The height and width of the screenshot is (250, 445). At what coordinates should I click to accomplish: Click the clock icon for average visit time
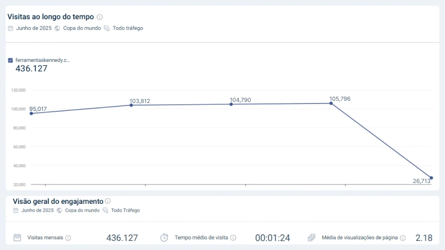click(x=164, y=238)
